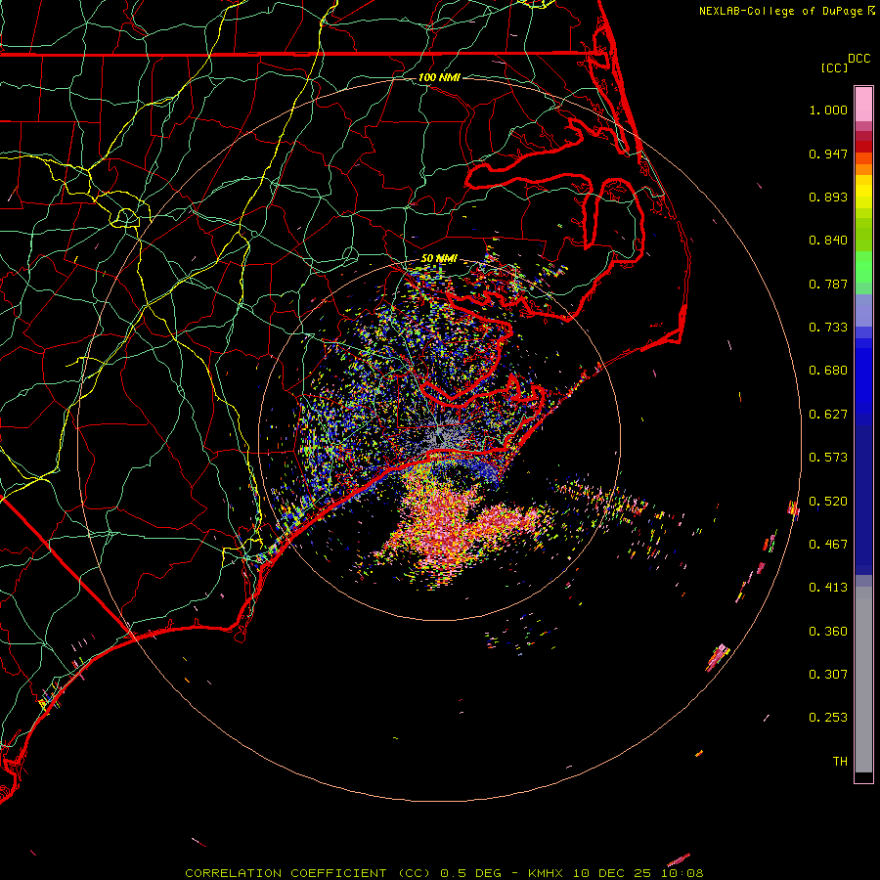This screenshot has height=880, width=880.
Task: Click the 0.360 scale value
Action: pyautogui.click(x=828, y=632)
